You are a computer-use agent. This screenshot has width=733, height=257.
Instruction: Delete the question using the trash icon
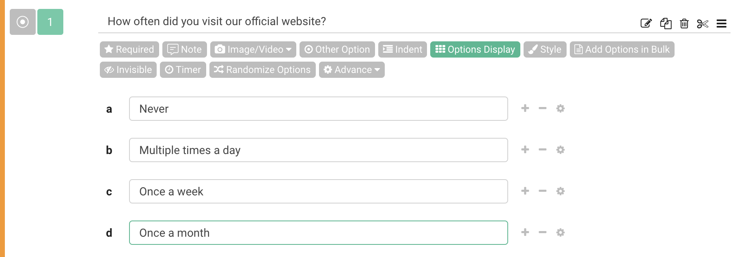tap(684, 23)
